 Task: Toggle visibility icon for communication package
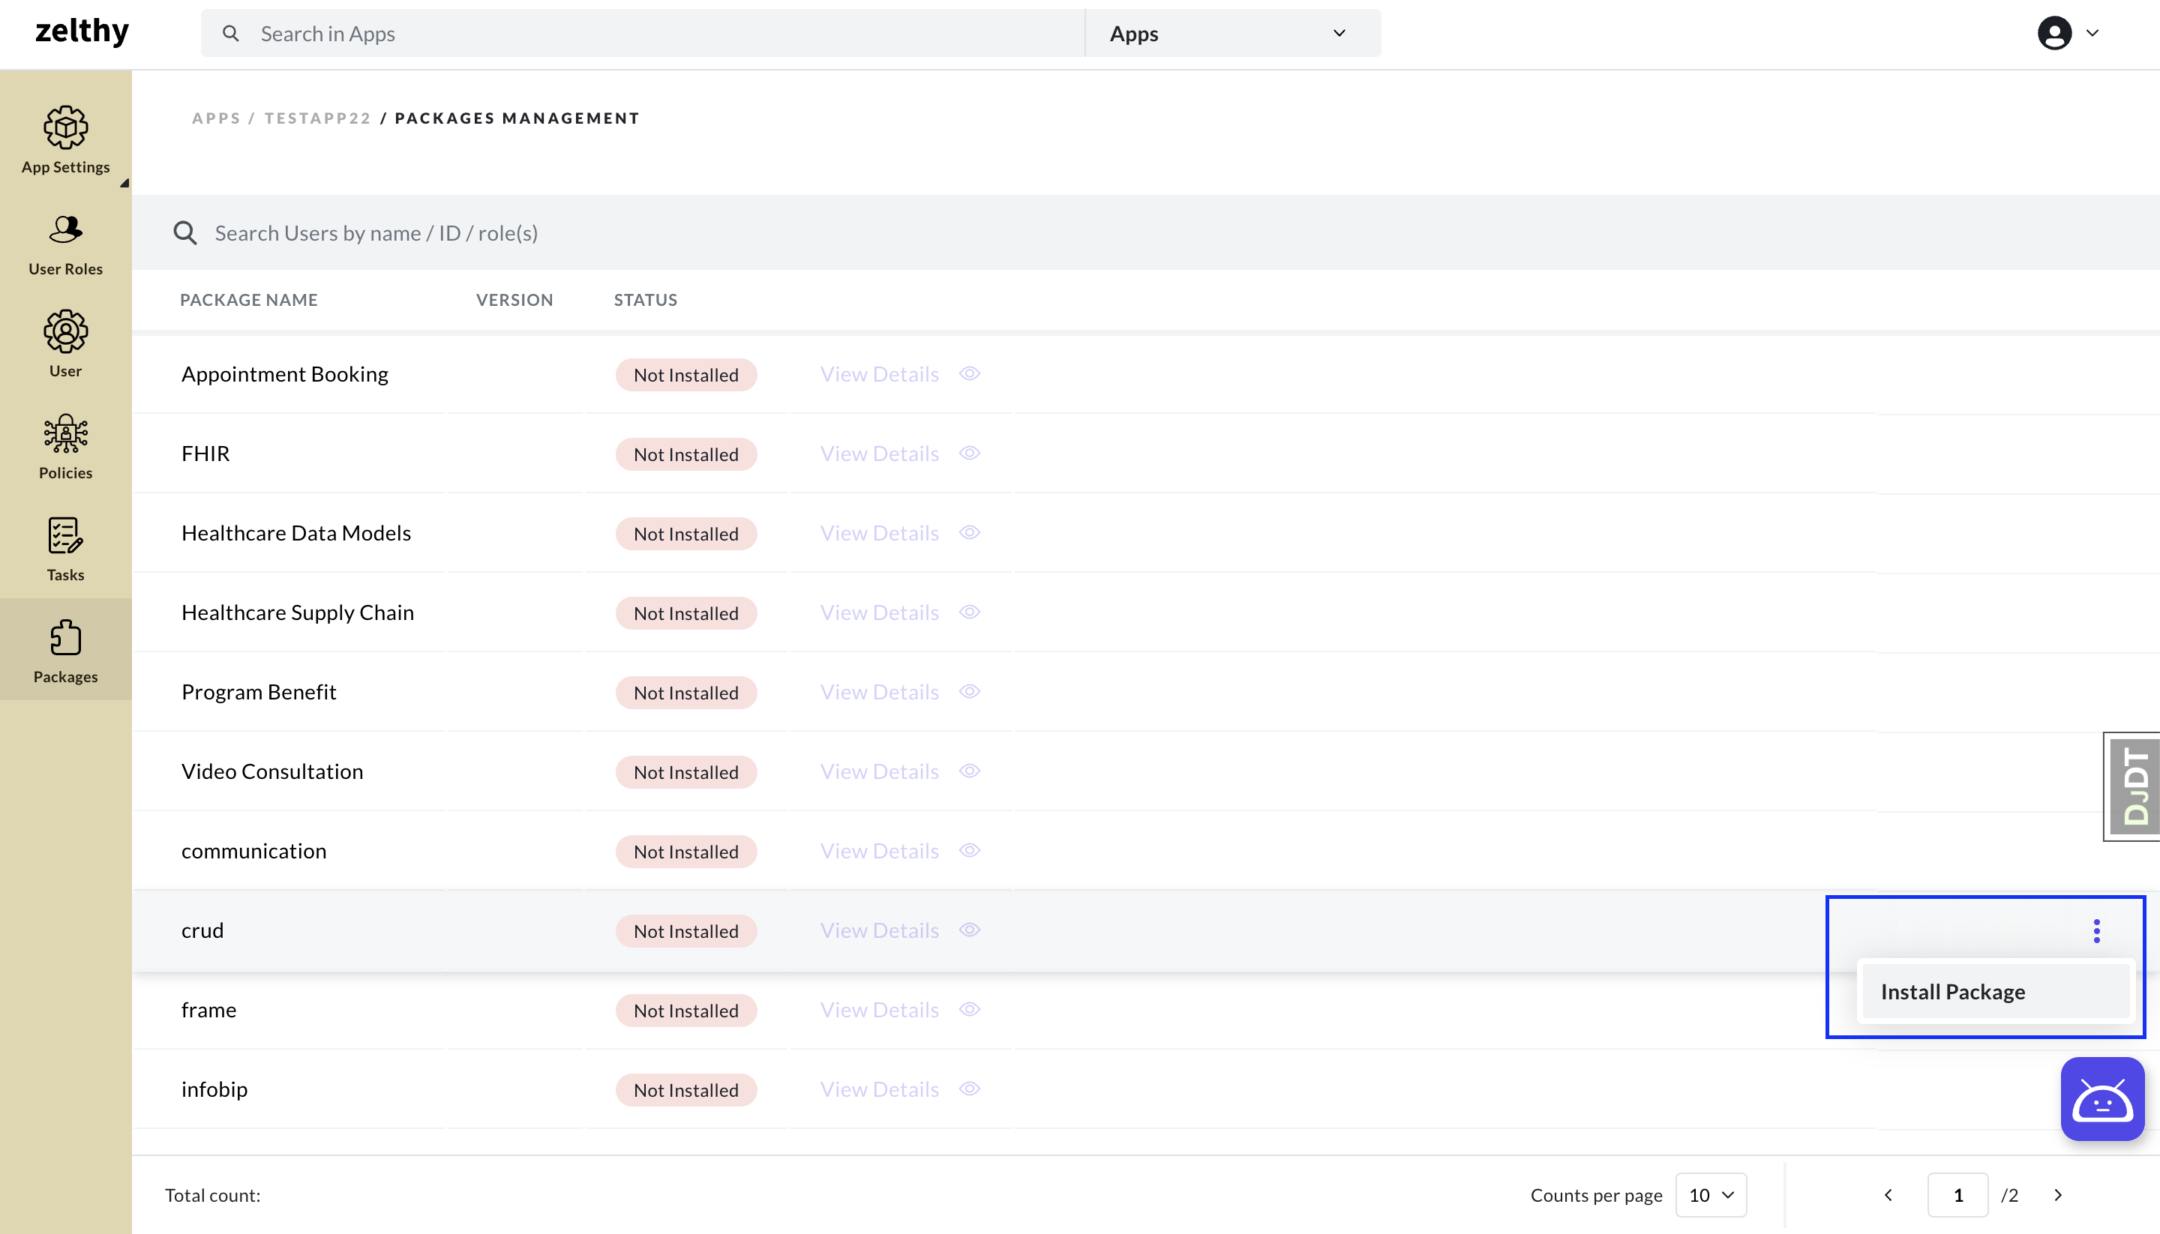pos(970,850)
